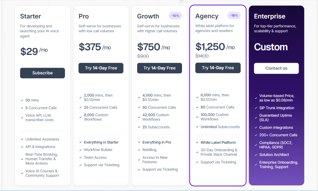318x191 pixels.
Task: Click the checkmark beside Unlimited Subaccounts
Action: click(x=197, y=127)
